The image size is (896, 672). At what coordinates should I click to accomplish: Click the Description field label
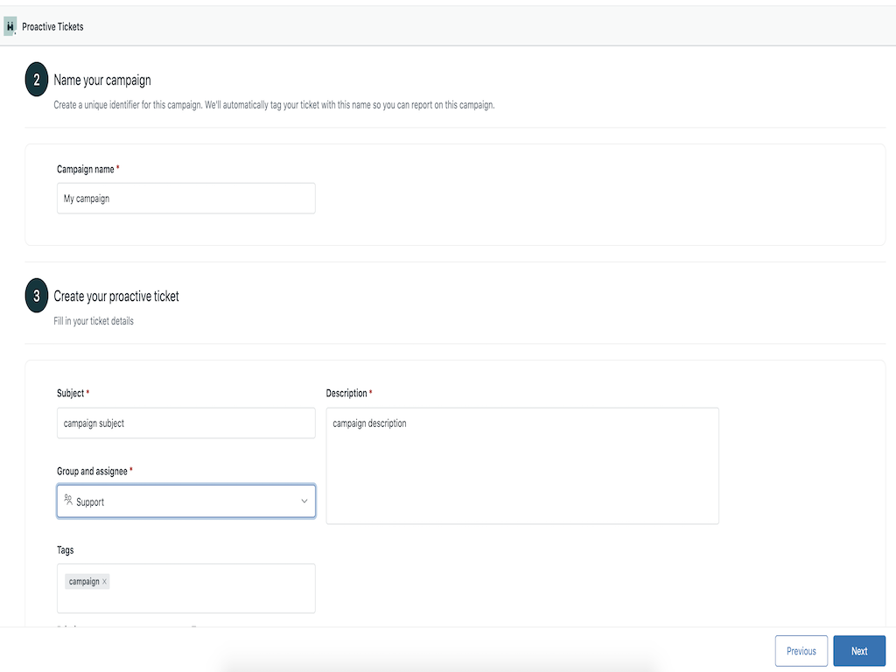pyautogui.click(x=346, y=394)
